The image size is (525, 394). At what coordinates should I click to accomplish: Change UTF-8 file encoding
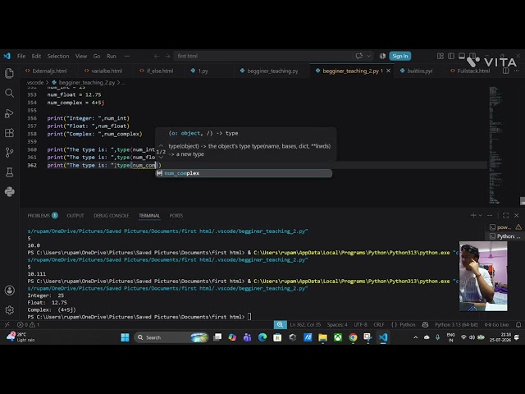[x=360, y=325]
